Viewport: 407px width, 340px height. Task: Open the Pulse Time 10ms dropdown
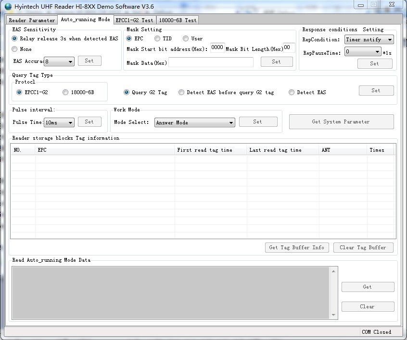click(59, 122)
